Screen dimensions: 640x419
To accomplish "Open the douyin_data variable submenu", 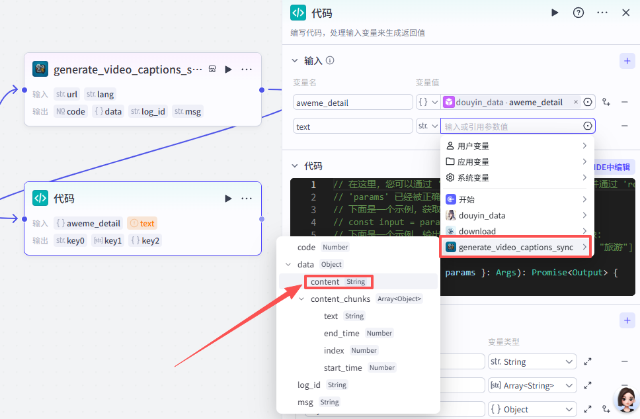I will 517,215.
